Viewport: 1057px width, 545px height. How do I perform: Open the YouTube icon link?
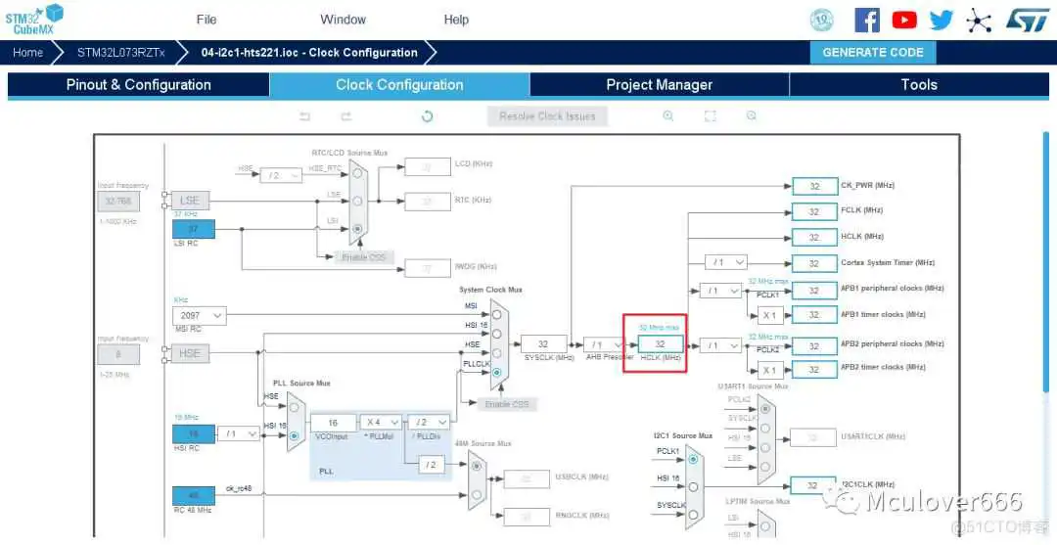tap(904, 20)
